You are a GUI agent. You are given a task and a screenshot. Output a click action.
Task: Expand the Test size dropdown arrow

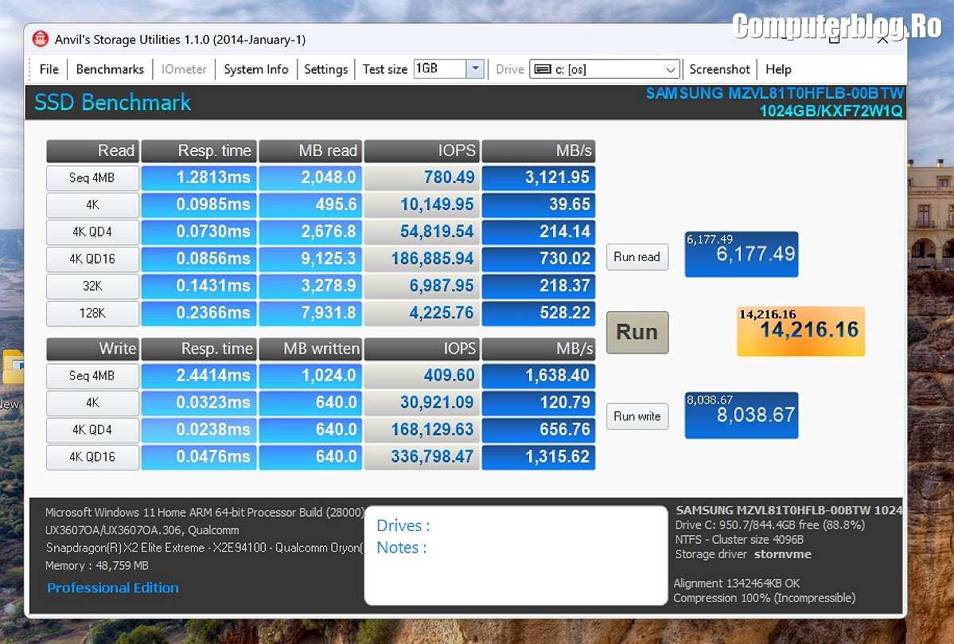point(475,69)
